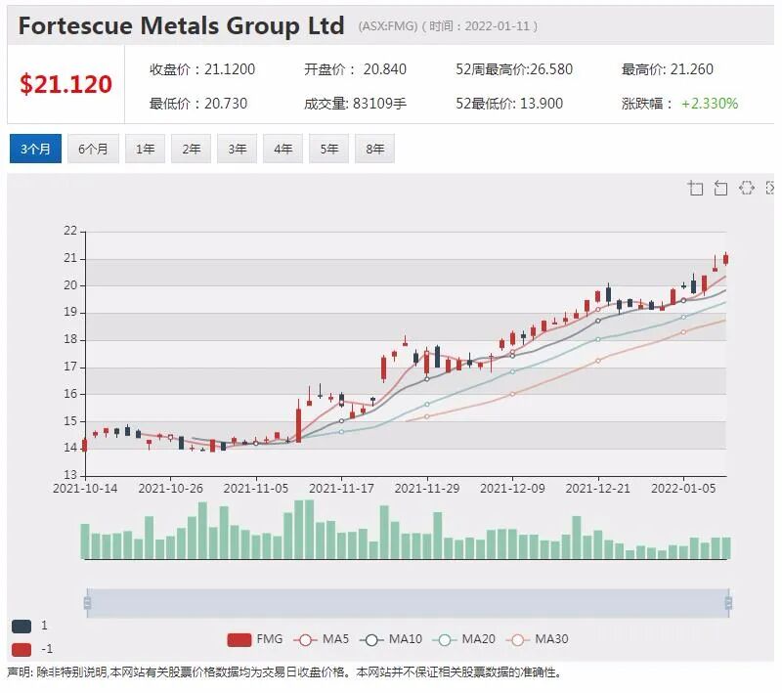Click the 最高价: 21.260 text

click(x=668, y=69)
